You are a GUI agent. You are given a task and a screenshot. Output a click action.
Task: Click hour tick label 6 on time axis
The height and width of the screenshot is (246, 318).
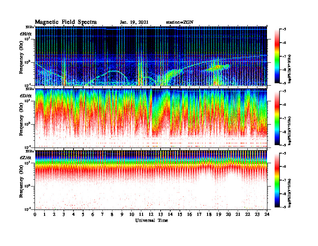(x=93, y=215)
